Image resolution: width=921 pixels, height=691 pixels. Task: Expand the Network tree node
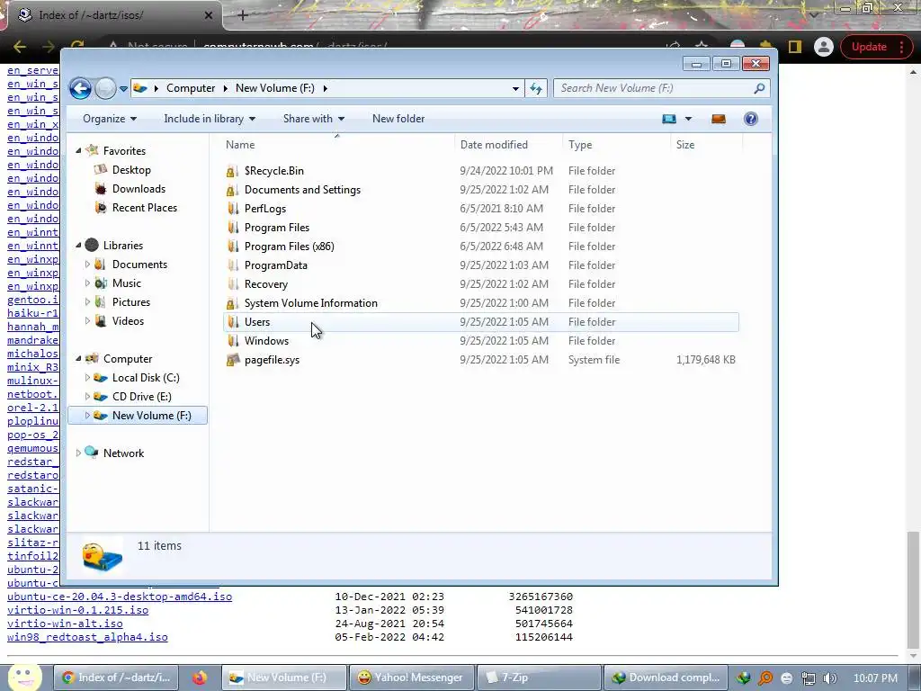pos(79,453)
